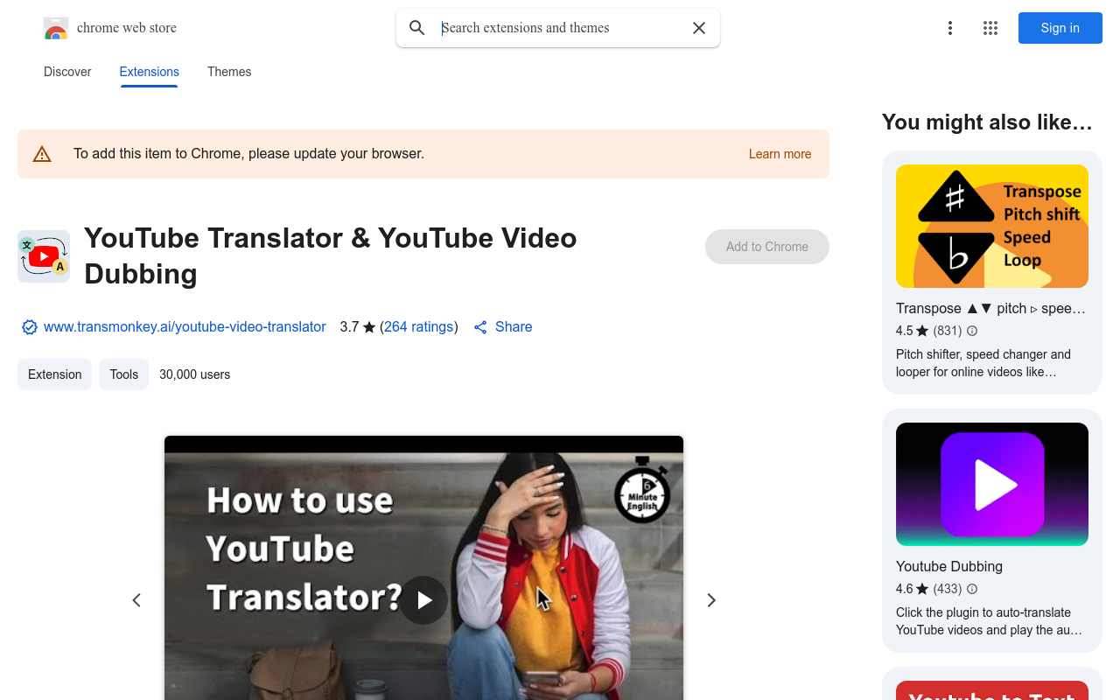Visit www.transmonkey.ai/youtube-video-translator link
Image resolution: width=1120 pixels, height=700 pixels.
(185, 327)
